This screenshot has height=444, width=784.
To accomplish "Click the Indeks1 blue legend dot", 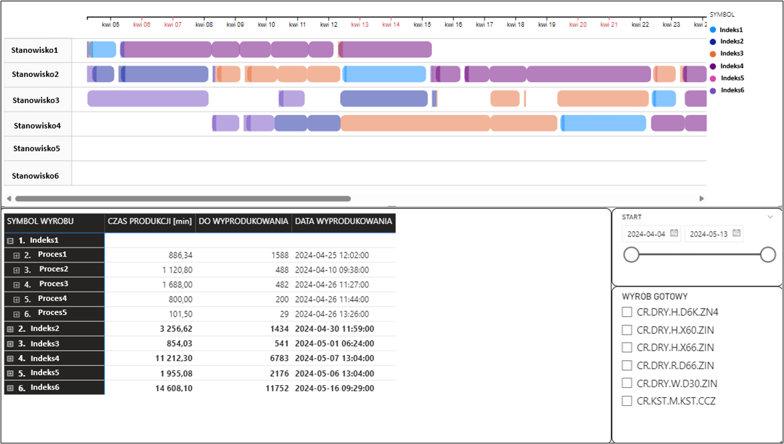I will coord(713,29).
